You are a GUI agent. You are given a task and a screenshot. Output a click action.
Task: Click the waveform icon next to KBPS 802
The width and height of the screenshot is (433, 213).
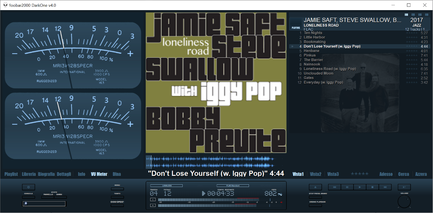pos(280,194)
